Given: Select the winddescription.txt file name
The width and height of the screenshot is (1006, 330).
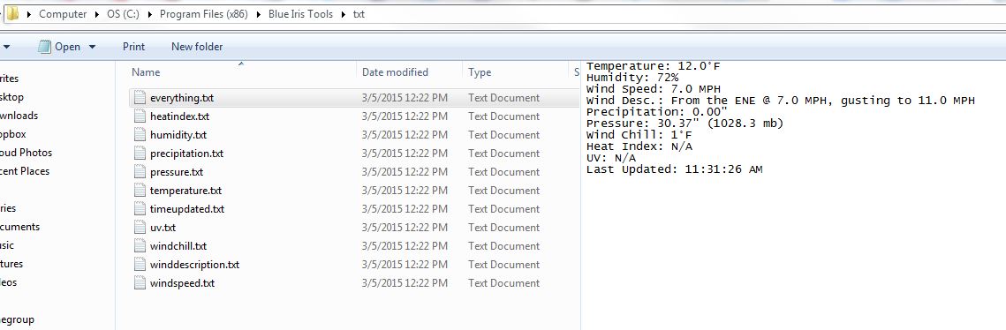Looking at the screenshot, I should (194, 266).
